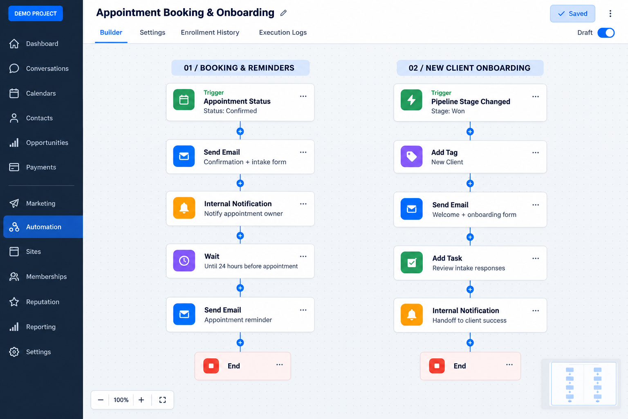The image size is (628, 419).
Task: Open options menu for Add Task step
Action: (536, 259)
